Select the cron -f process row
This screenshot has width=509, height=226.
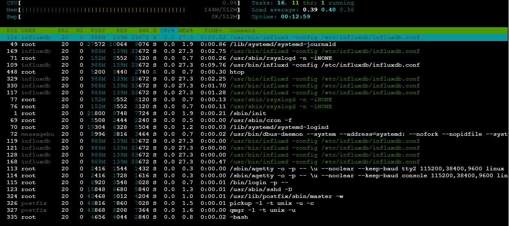254,120
